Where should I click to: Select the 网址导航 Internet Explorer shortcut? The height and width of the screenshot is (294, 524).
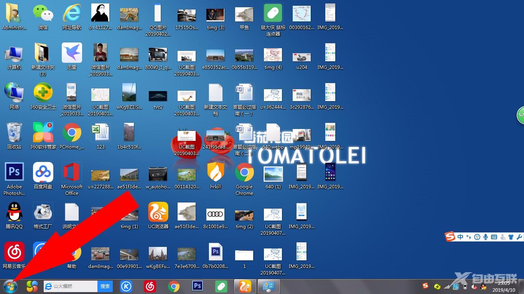72,17
